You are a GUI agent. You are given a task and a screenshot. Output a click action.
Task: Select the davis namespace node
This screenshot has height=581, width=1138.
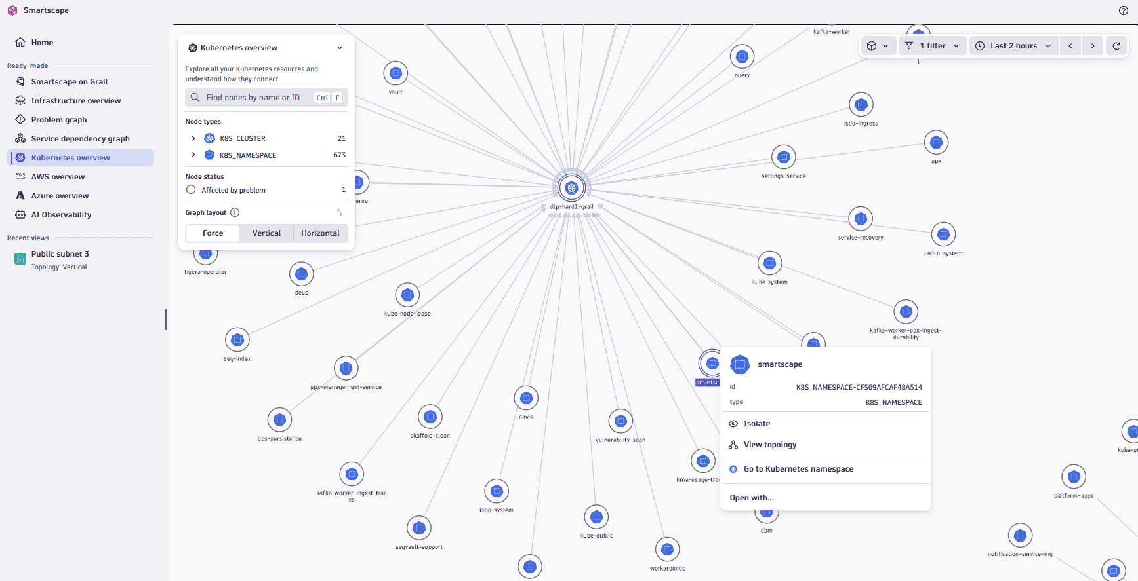(526, 398)
